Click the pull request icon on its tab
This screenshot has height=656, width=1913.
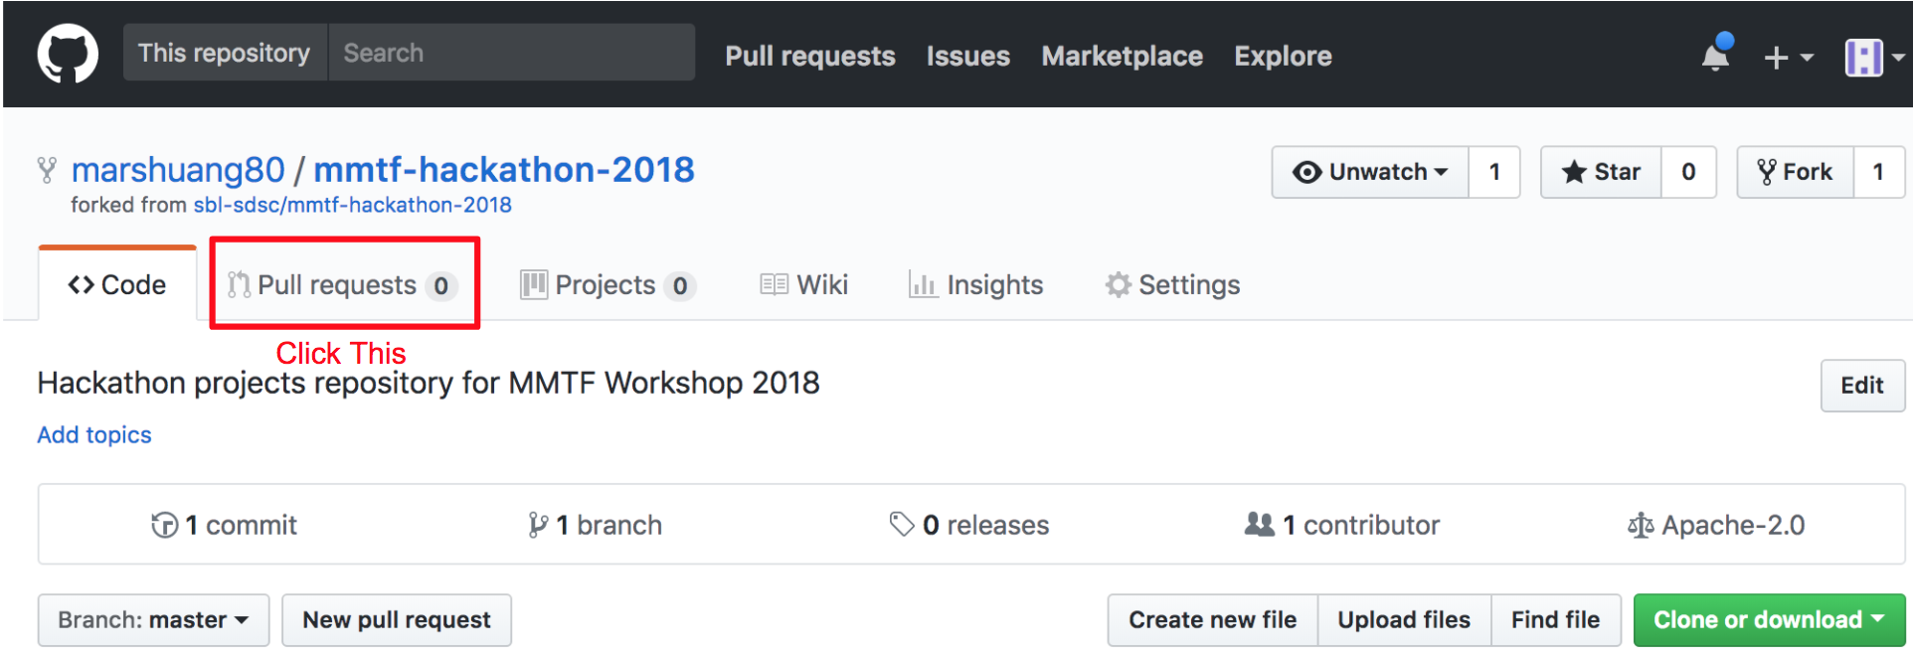239,285
